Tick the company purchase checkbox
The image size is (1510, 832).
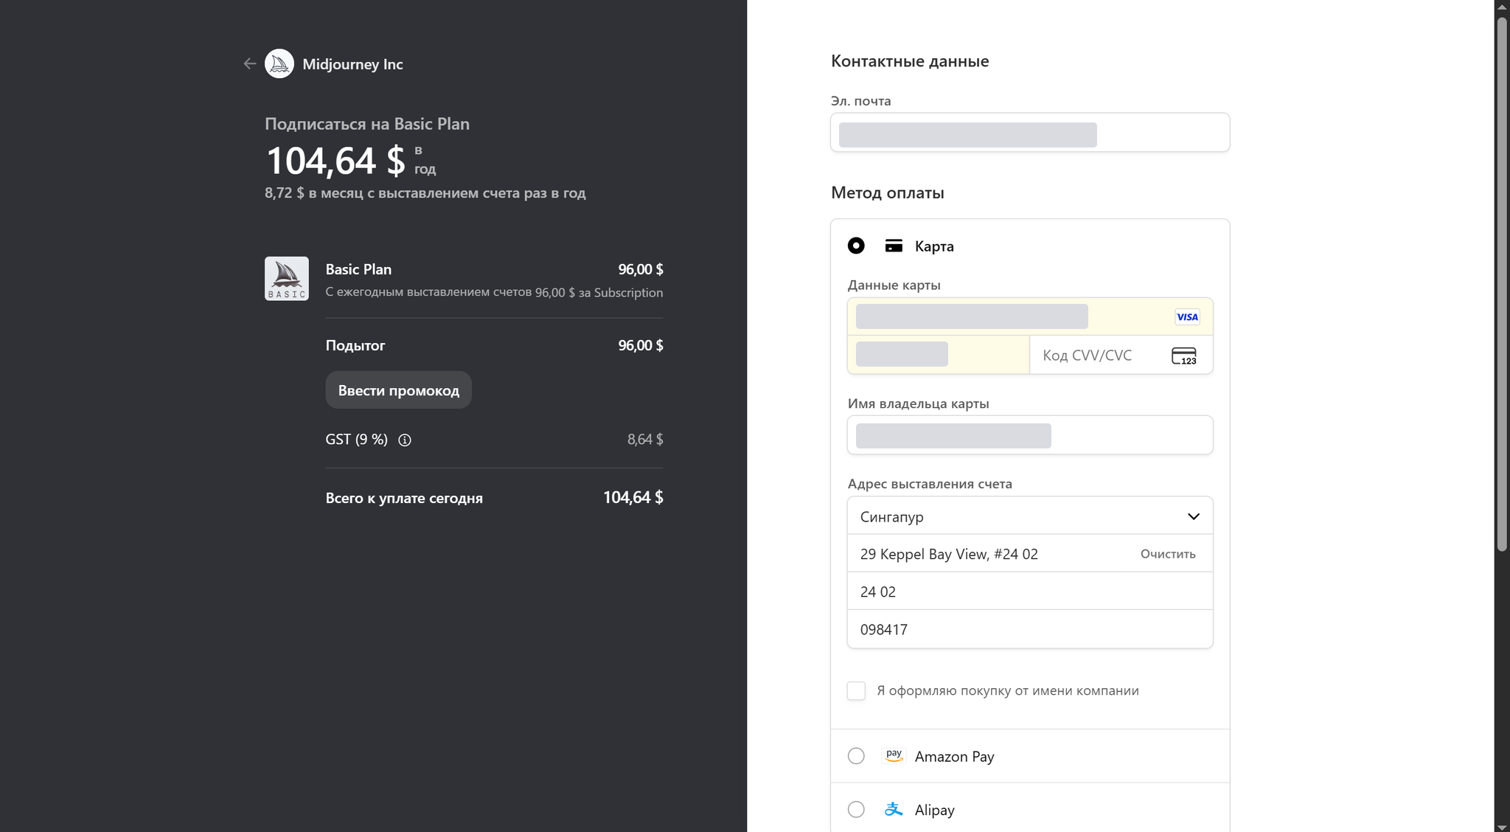coord(856,690)
